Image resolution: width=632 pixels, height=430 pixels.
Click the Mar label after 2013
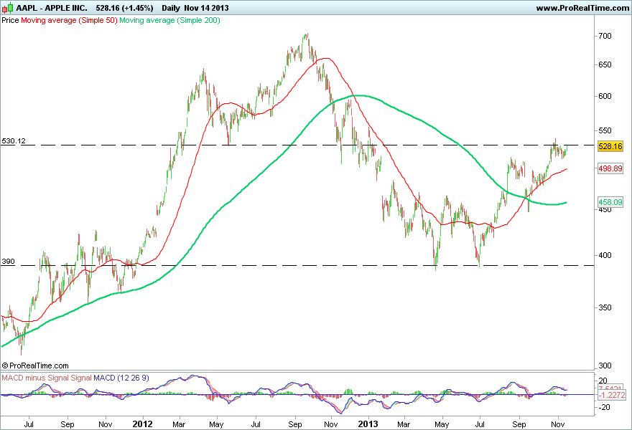tap(404, 424)
